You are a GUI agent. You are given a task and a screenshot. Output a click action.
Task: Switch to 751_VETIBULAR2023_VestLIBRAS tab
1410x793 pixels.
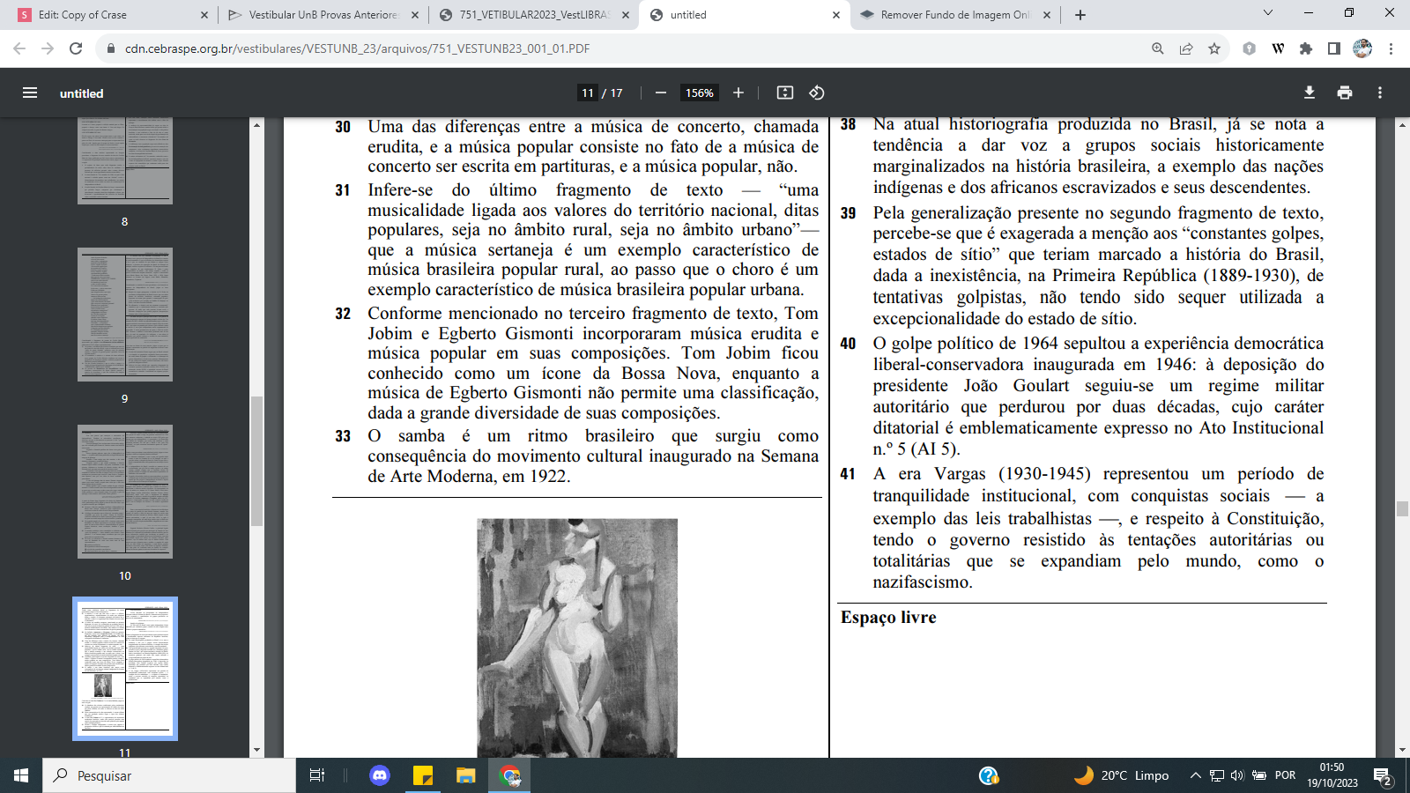click(x=535, y=15)
